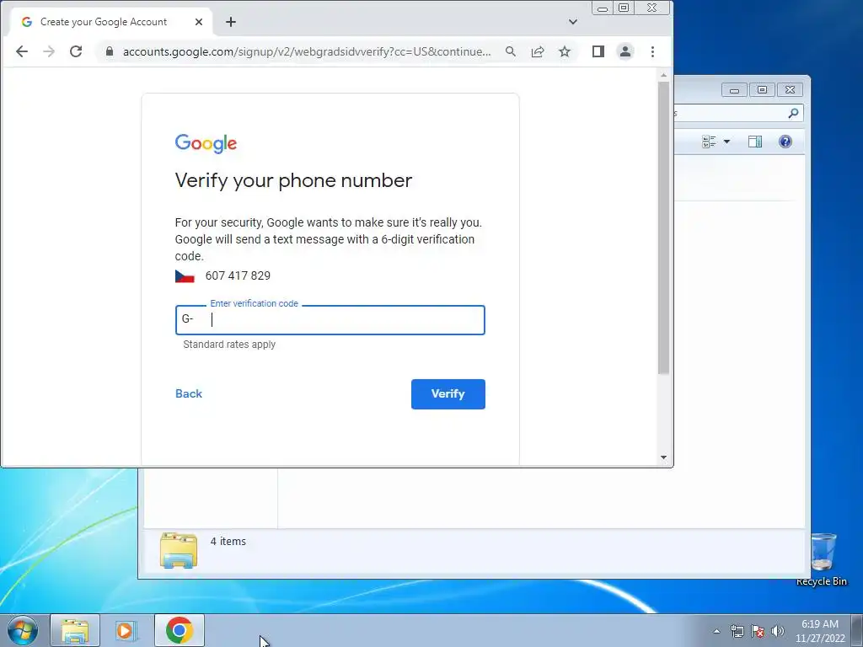Close the Create your Google Account tab
The height and width of the screenshot is (647, 863).
[x=199, y=22]
